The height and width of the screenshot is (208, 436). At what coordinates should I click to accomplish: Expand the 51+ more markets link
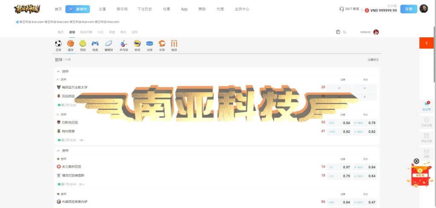(82, 184)
